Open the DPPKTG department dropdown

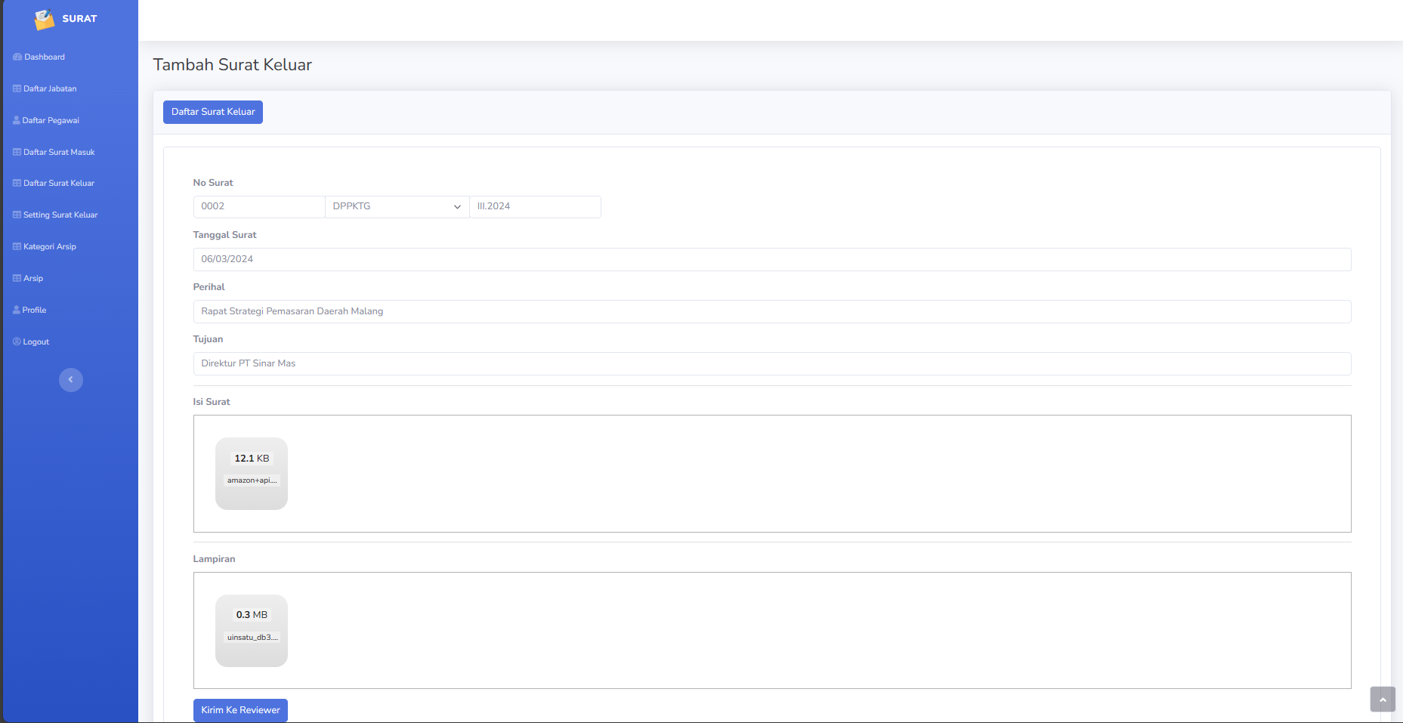point(397,207)
